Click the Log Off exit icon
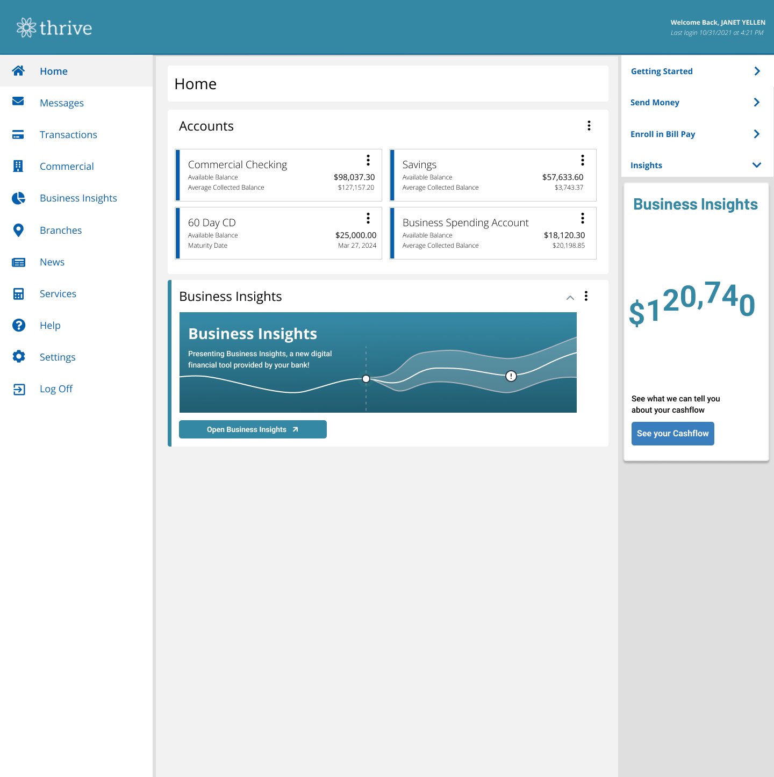The height and width of the screenshot is (777, 774). (19, 389)
